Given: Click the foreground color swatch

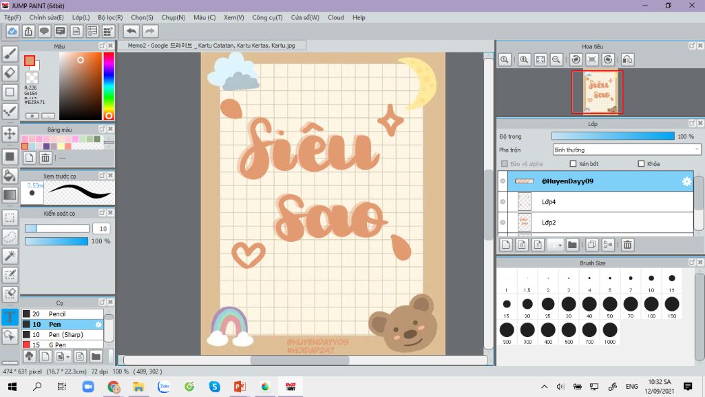Looking at the screenshot, I should [30, 61].
